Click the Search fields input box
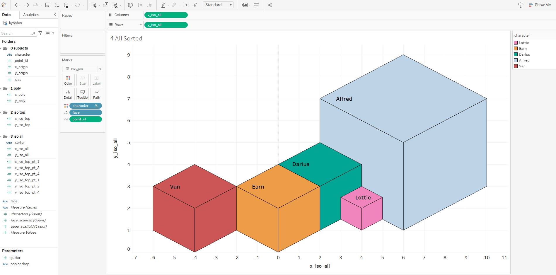The image size is (556, 275). coord(16,33)
